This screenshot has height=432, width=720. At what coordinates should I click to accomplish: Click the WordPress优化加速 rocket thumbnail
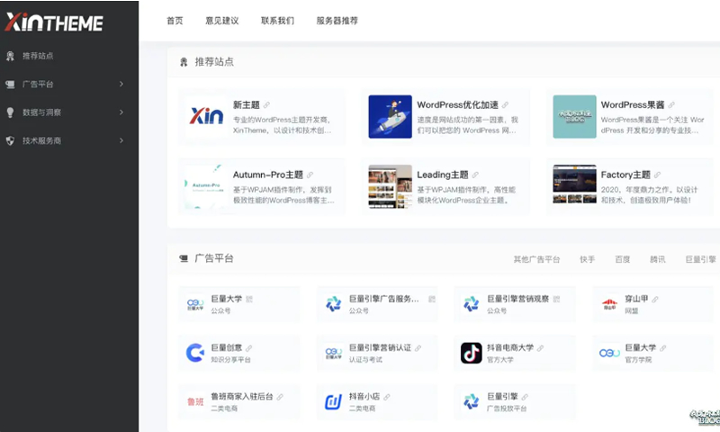390,117
